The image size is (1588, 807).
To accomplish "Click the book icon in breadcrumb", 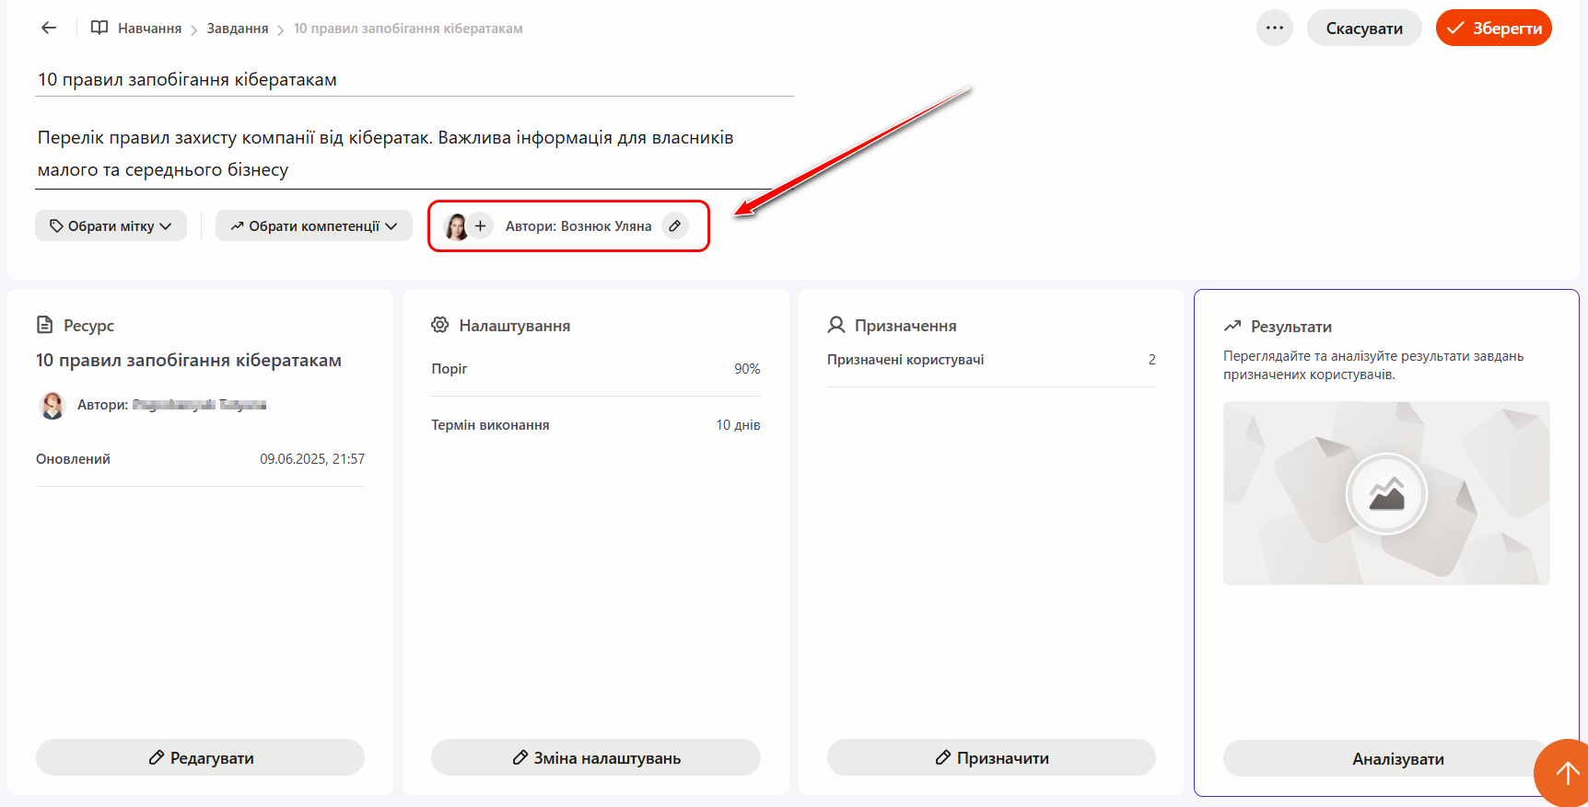I will point(99,29).
